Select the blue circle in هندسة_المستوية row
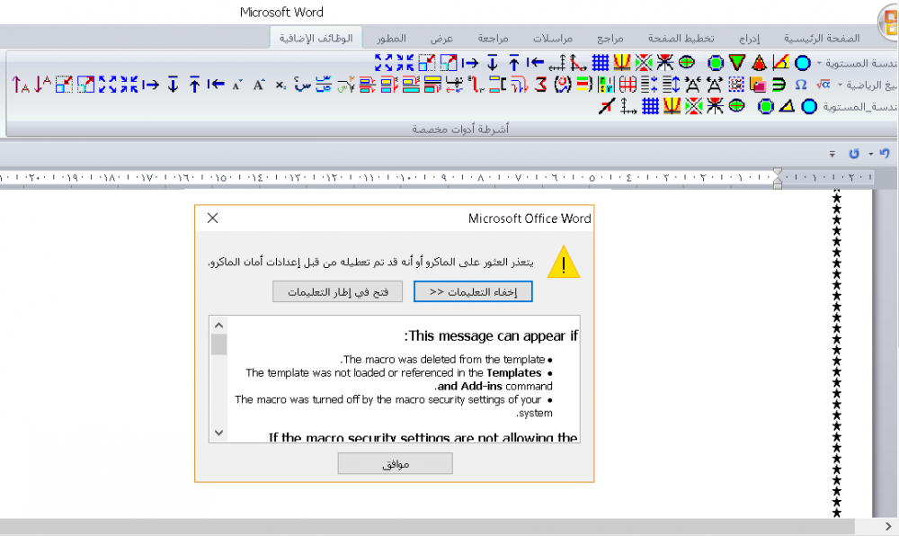Viewport: 899px width, 536px height. [809, 106]
